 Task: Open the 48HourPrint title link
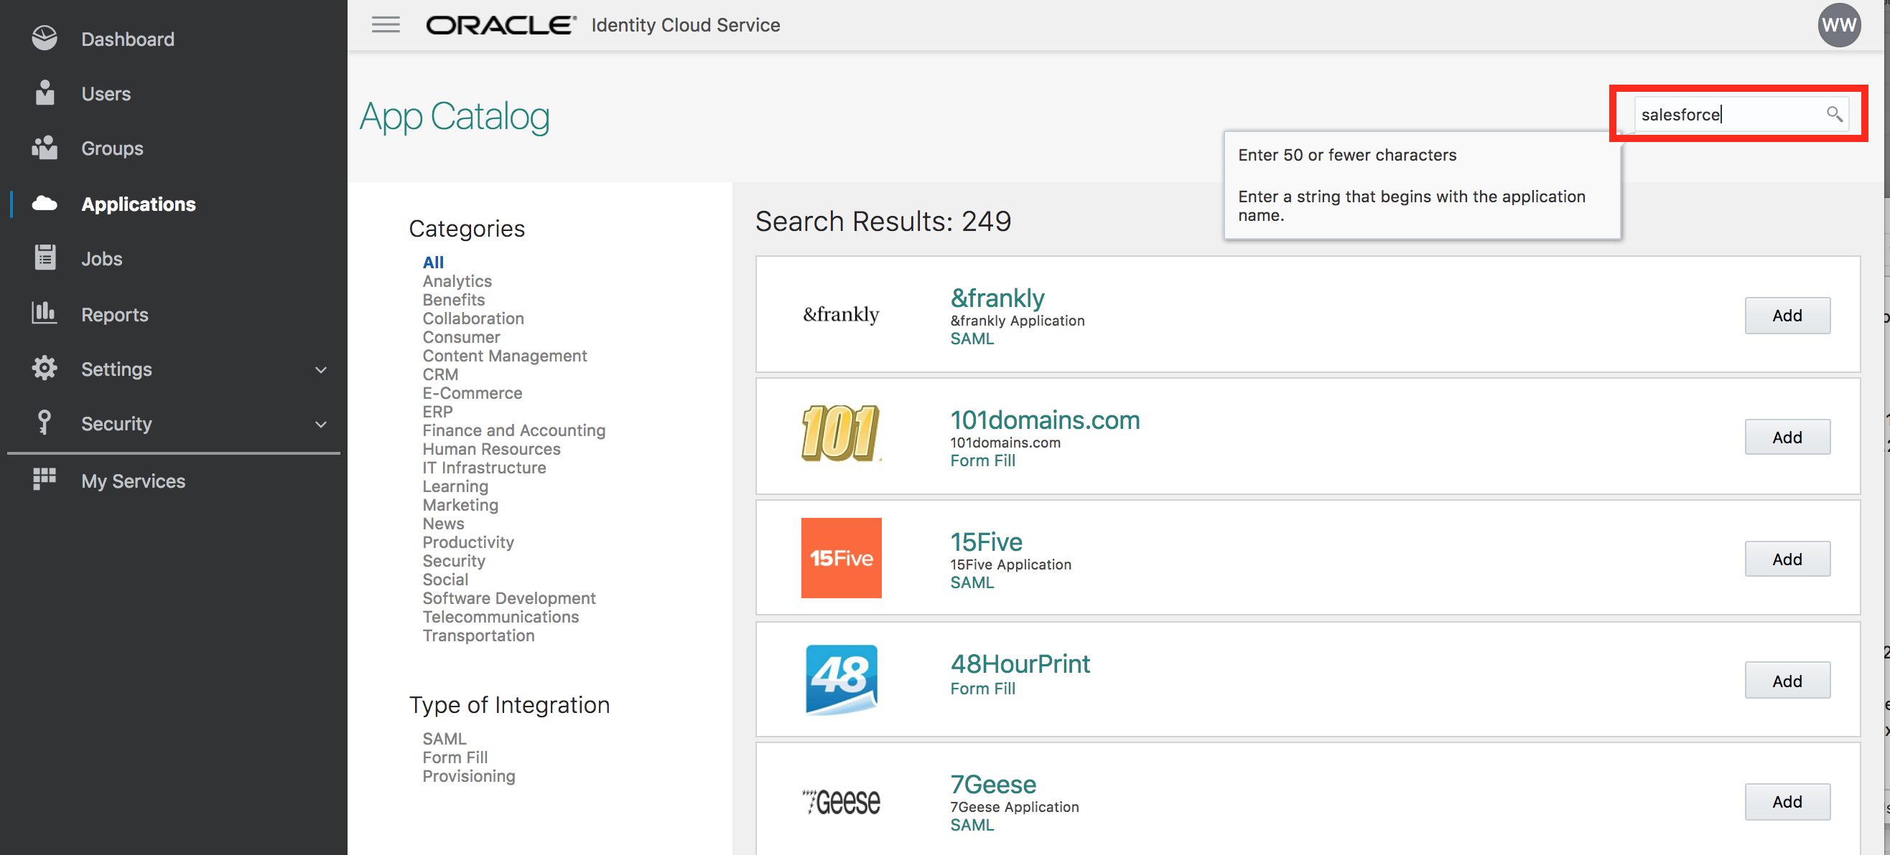(x=1020, y=663)
